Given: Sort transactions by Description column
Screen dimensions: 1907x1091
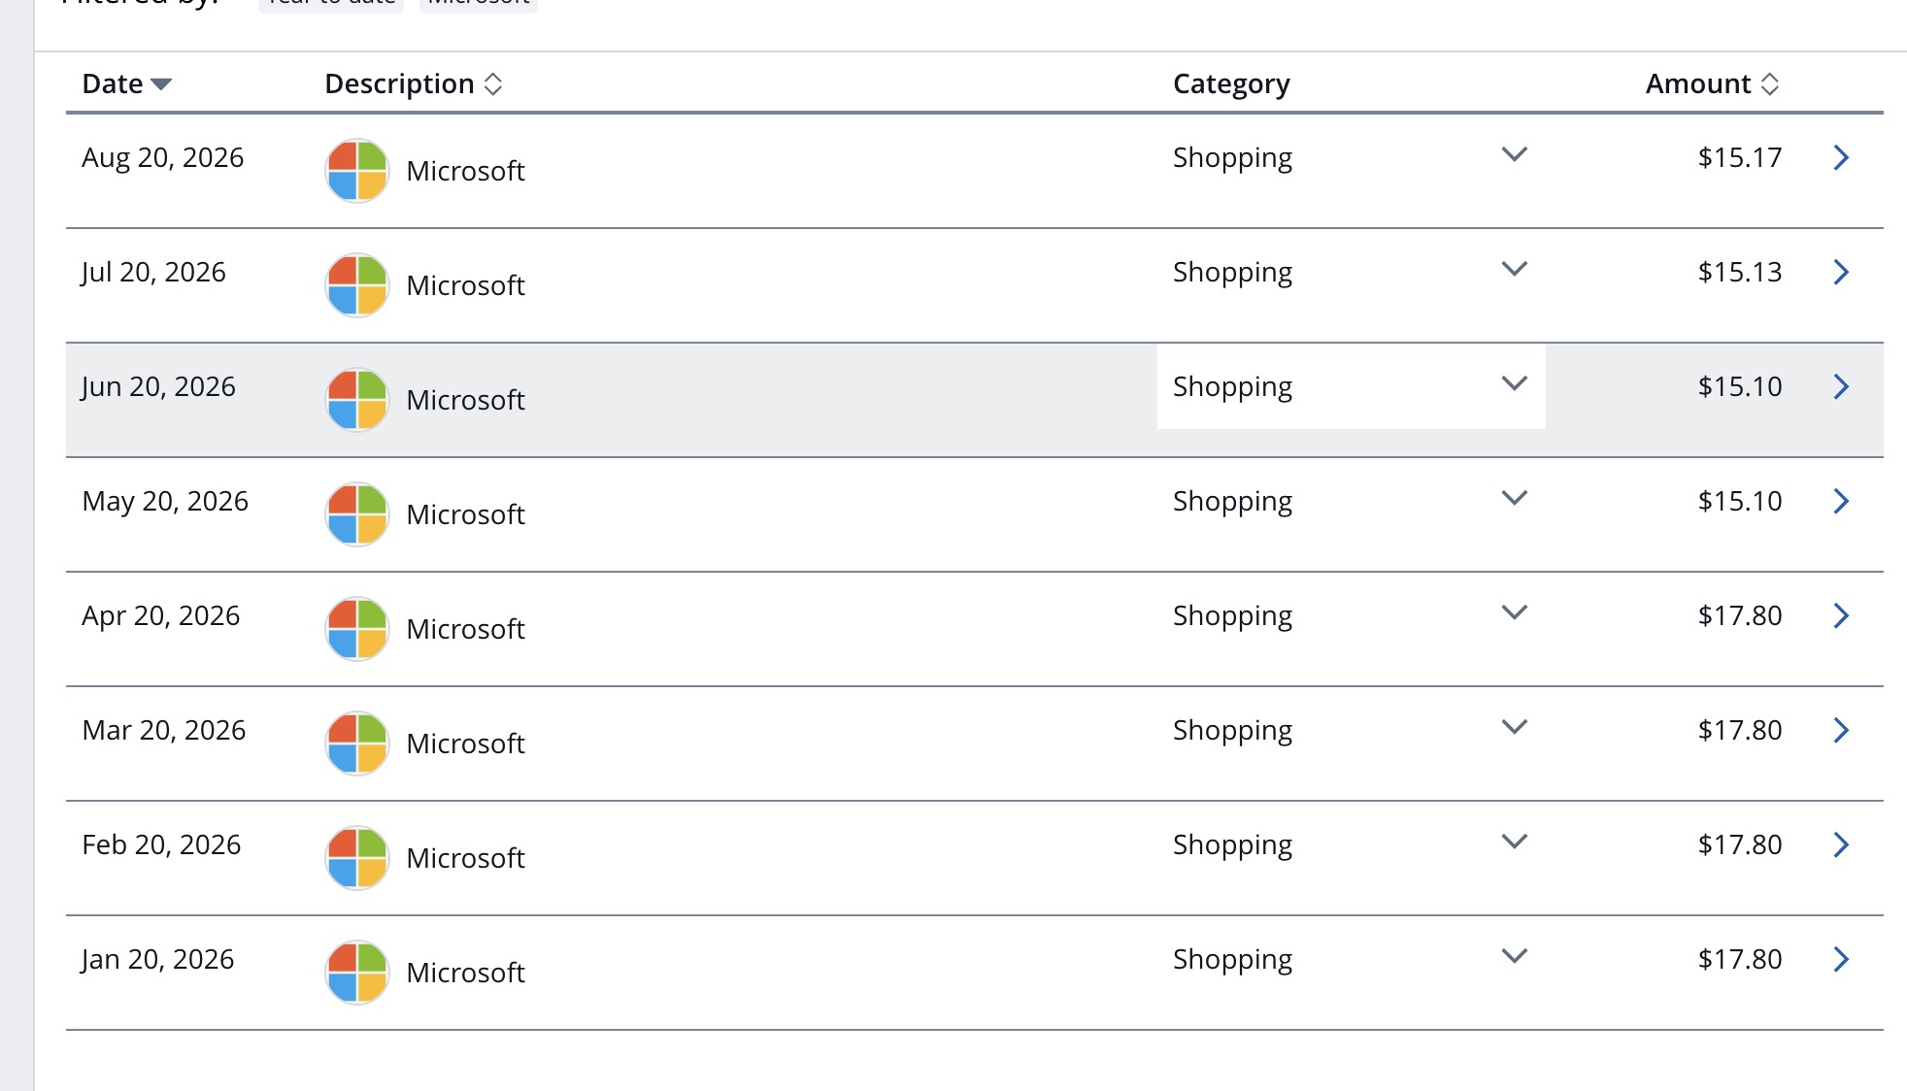Looking at the screenshot, I should click(414, 83).
